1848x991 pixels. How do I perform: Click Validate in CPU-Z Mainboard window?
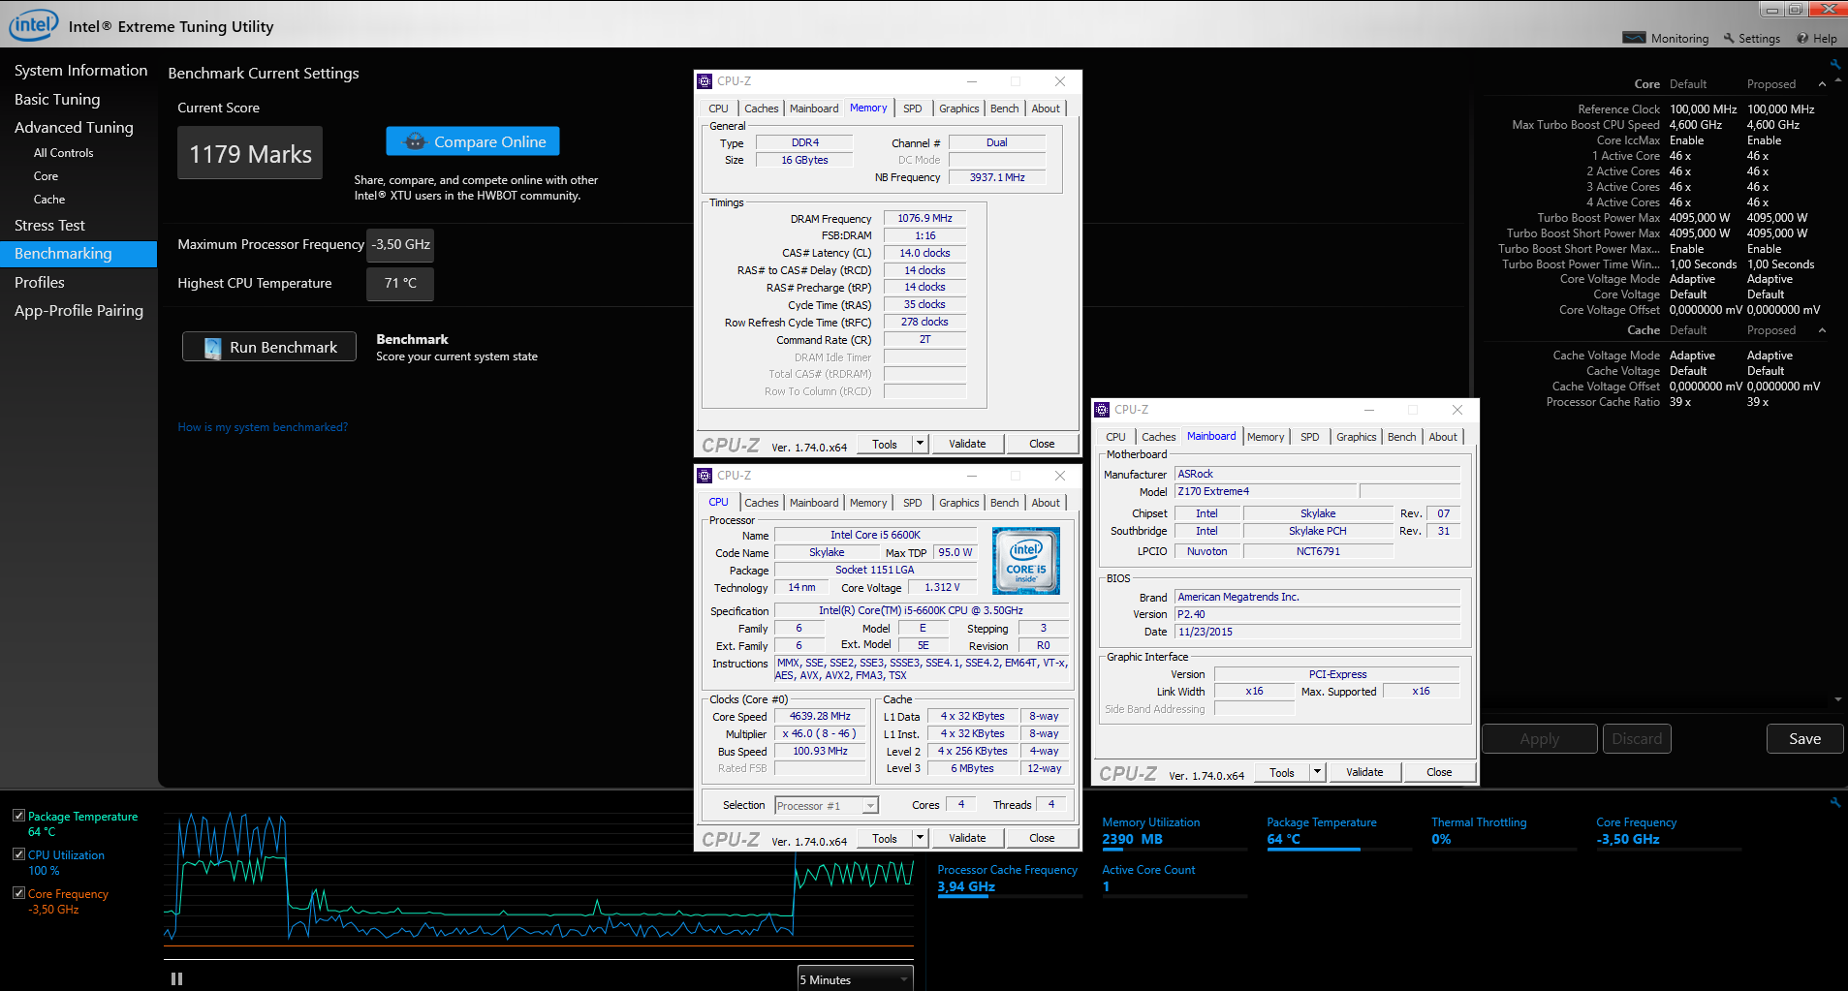pyautogui.click(x=1364, y=772)
